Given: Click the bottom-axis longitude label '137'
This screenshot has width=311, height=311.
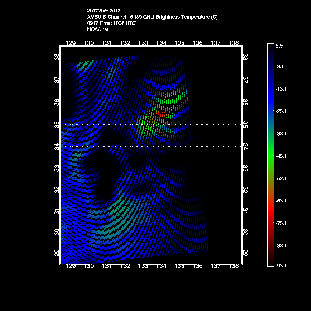Looking at the screenshot, I should click(216, 266).
